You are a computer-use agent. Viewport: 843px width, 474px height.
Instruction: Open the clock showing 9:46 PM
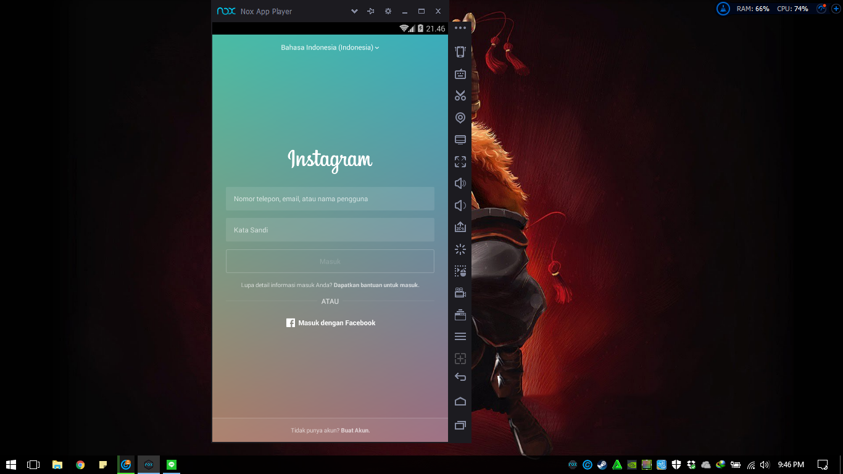point(791,465)
